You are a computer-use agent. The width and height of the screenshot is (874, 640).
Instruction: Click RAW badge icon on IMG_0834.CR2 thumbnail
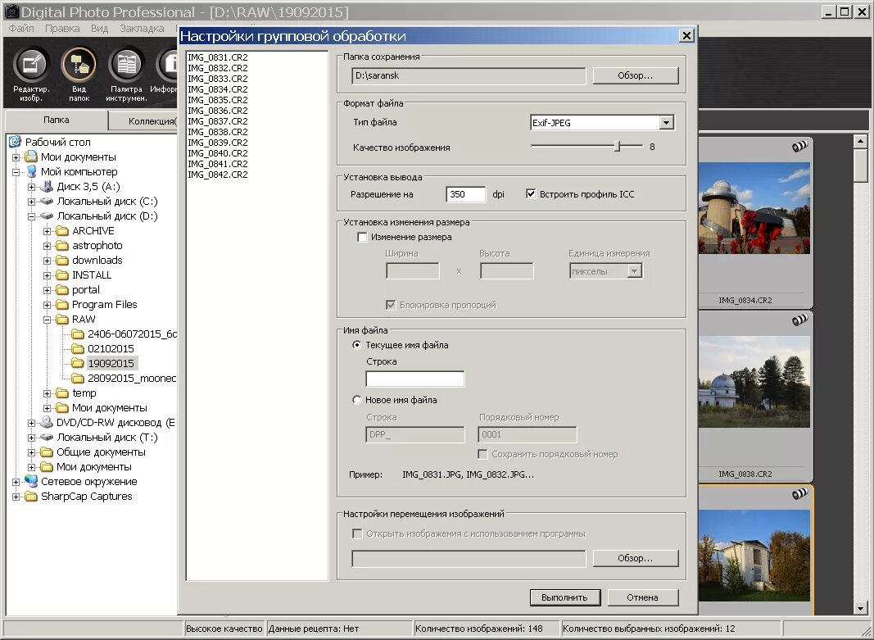[x=799, y=147]
